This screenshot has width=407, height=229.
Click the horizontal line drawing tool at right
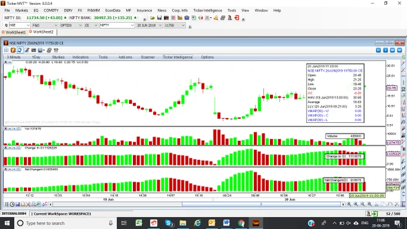(x=403, y=76)
